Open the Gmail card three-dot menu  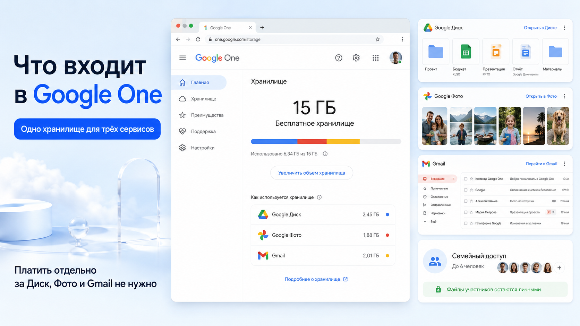(x=564, y=164)
